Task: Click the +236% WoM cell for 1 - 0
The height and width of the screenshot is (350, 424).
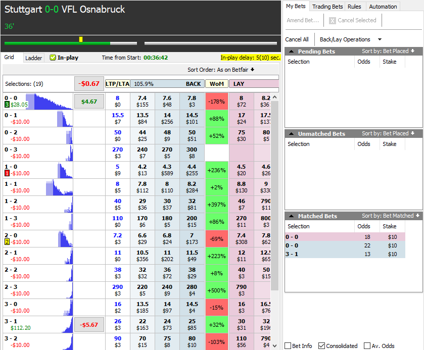Action: 217,170
